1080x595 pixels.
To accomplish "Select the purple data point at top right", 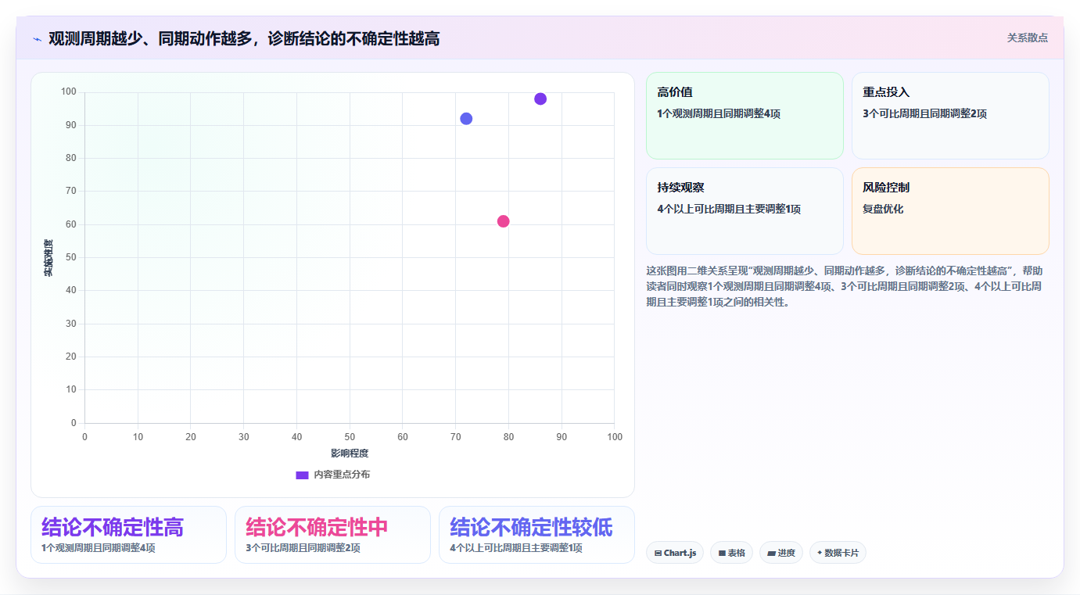I will point(540,99).
